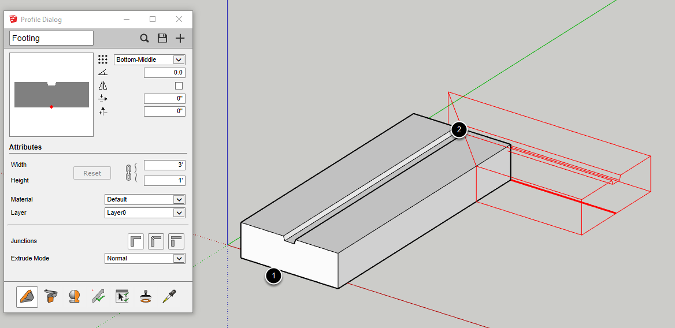Open the Bottom-Middle placement point dropdown
Screen dimensions: 675x328
pos(150,59)
